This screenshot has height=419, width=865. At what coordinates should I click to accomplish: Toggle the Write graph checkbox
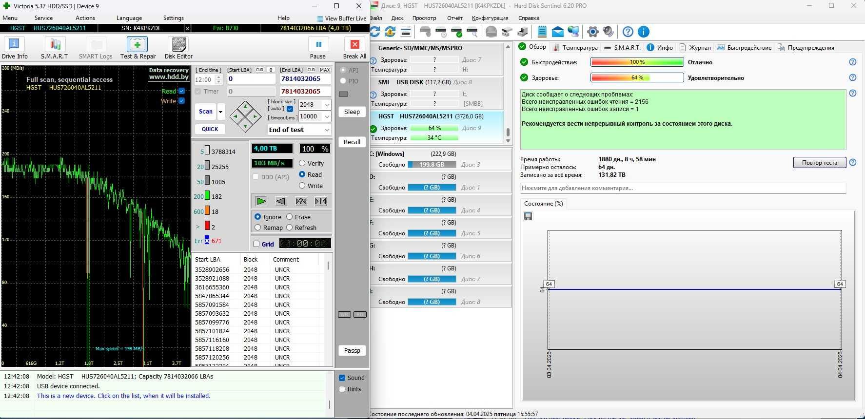[182, 101]
